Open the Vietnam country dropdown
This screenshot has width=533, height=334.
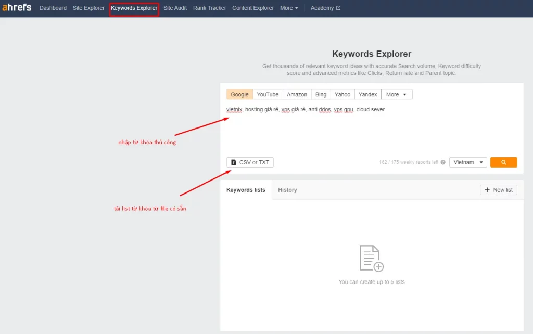click(468, 162)
